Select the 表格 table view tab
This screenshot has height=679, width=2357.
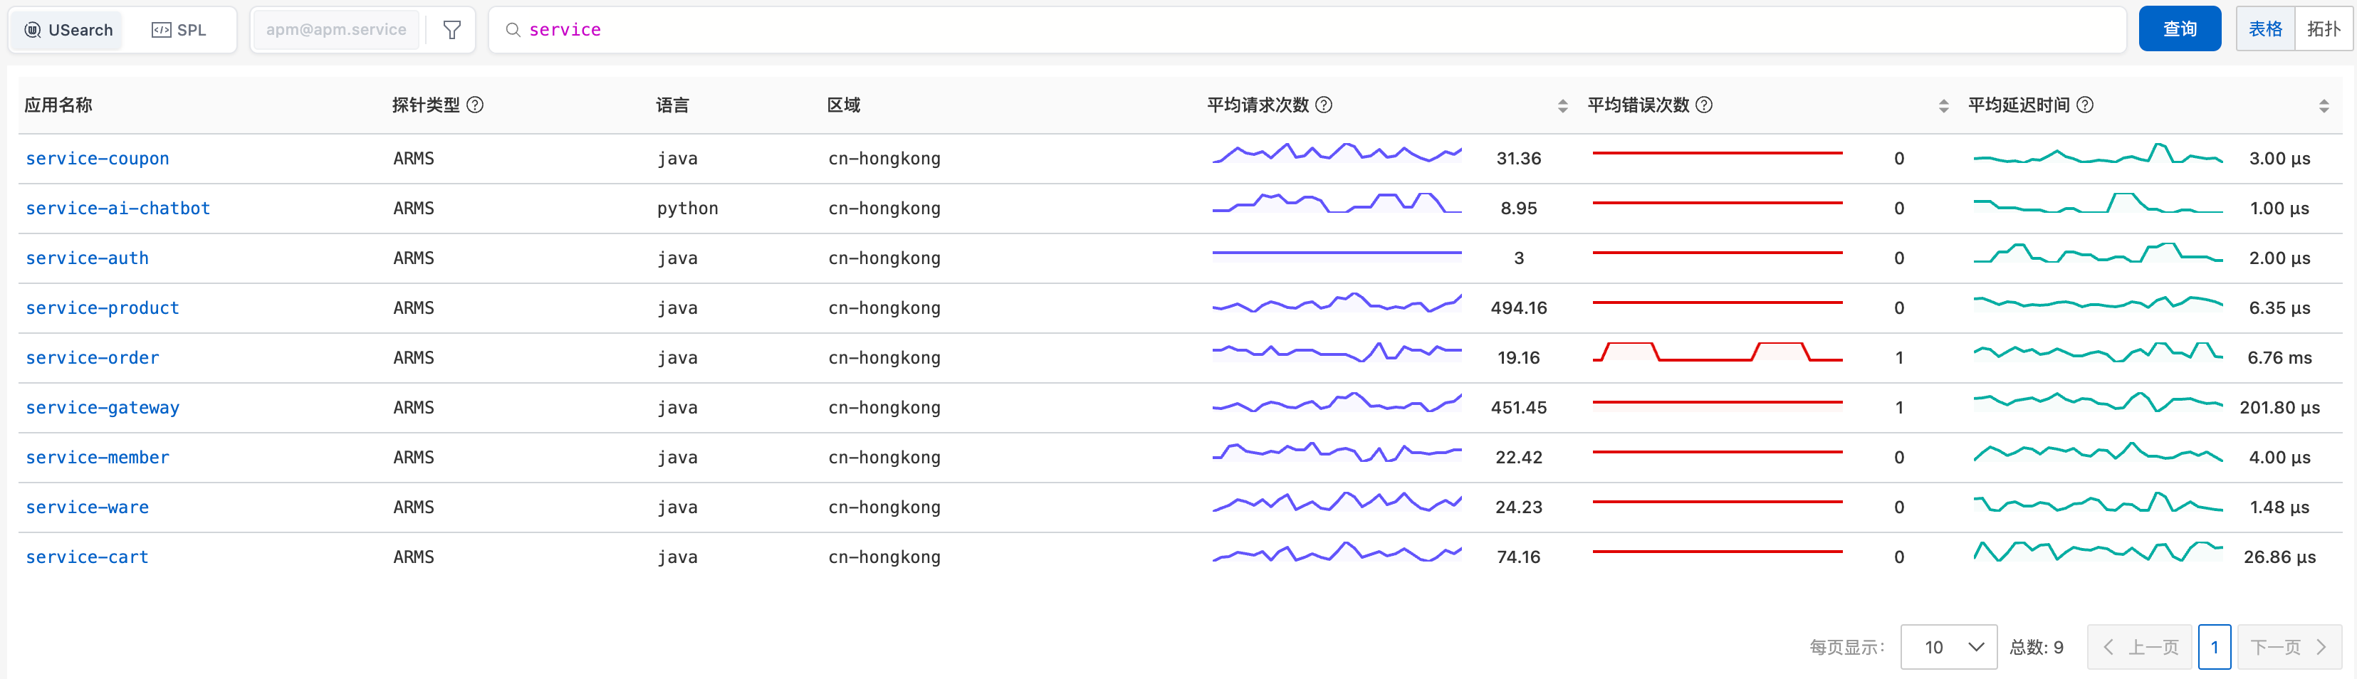click(x=2264, y=29)
